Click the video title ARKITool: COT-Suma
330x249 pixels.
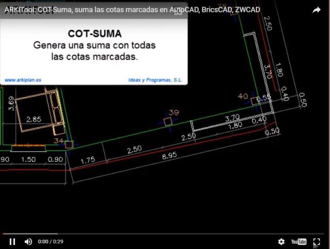tap(132, 10)
